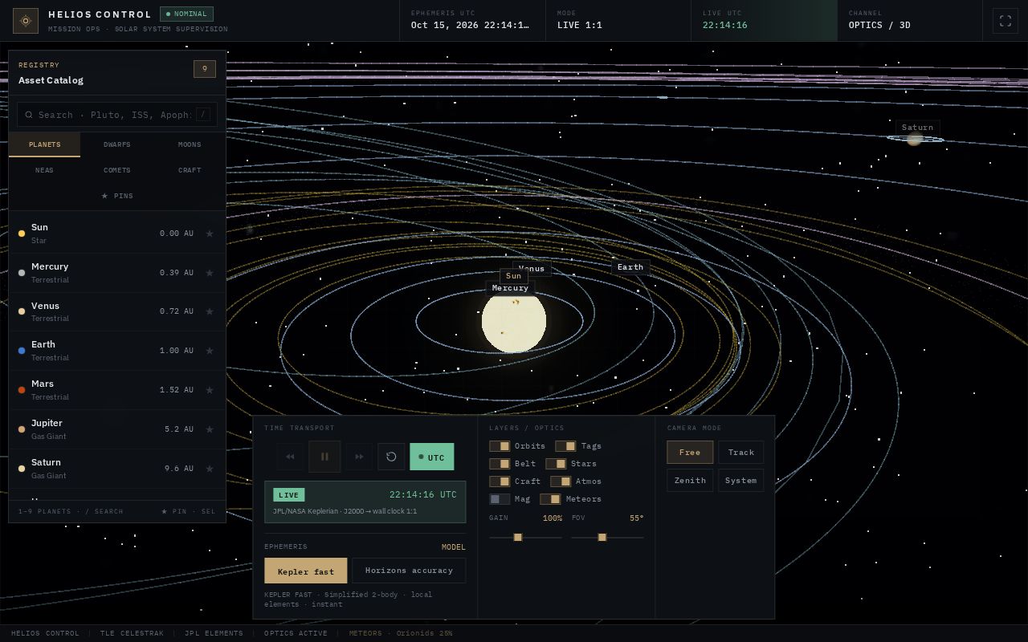Click the Saturn label in the 3D view
Viewport: 1028px width, 642px height.
[x=917, y=128]
